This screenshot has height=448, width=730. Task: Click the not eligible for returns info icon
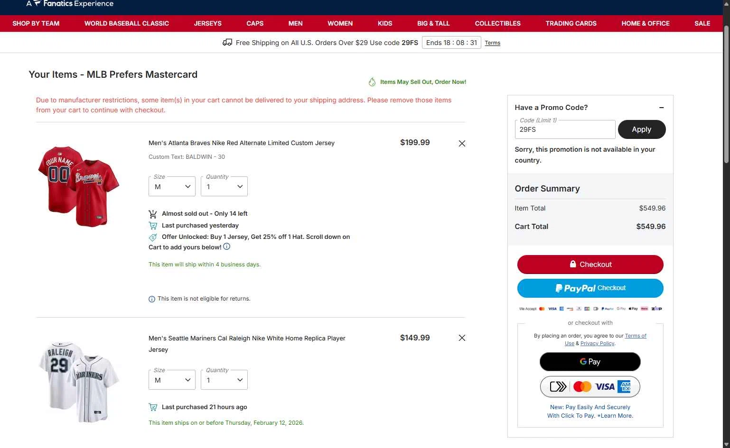[152, 299]
